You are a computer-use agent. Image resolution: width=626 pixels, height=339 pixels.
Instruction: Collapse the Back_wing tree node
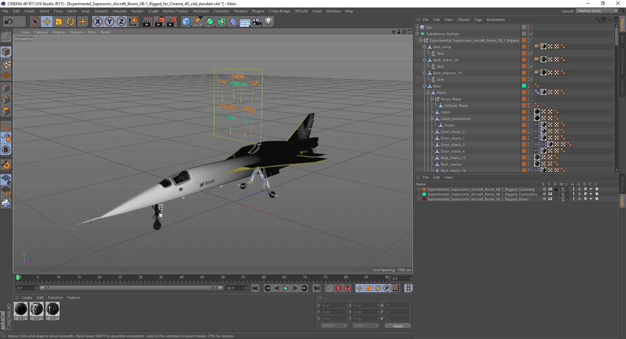click(x=425, y=47)
